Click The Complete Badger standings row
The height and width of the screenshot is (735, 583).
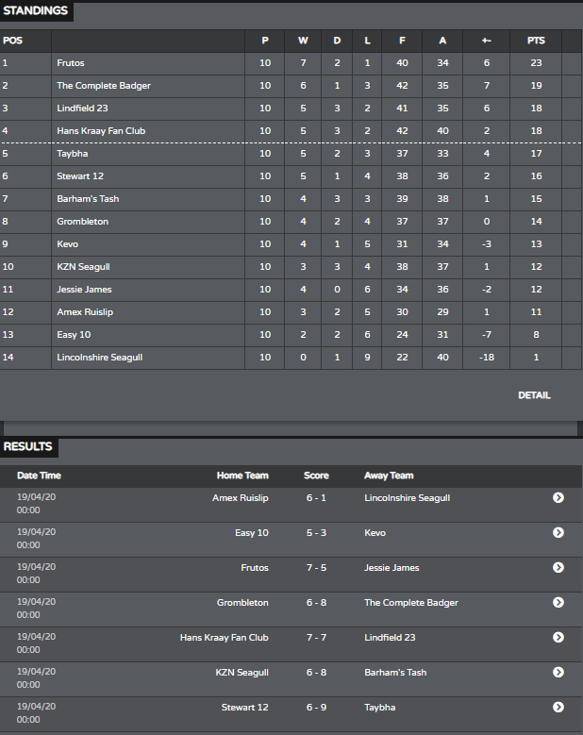click(x=291, y=86)
